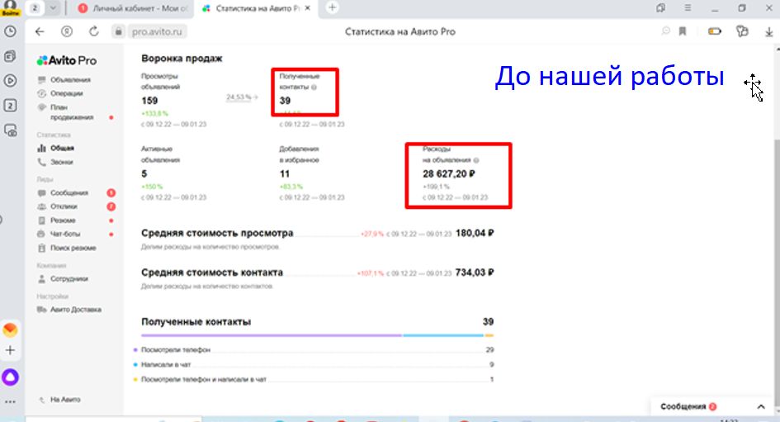Image resolution: width=780 pixels, height=422 pixels.
Task: Select the Статистика на Авито Pro tab
Action: [x=257, y=8]
